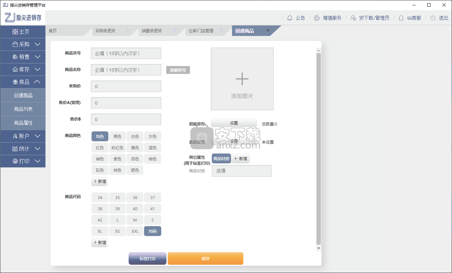Click 设置 button for 条码设置
The width and height of the screenshot is (452, 273).
pos(234,141)
